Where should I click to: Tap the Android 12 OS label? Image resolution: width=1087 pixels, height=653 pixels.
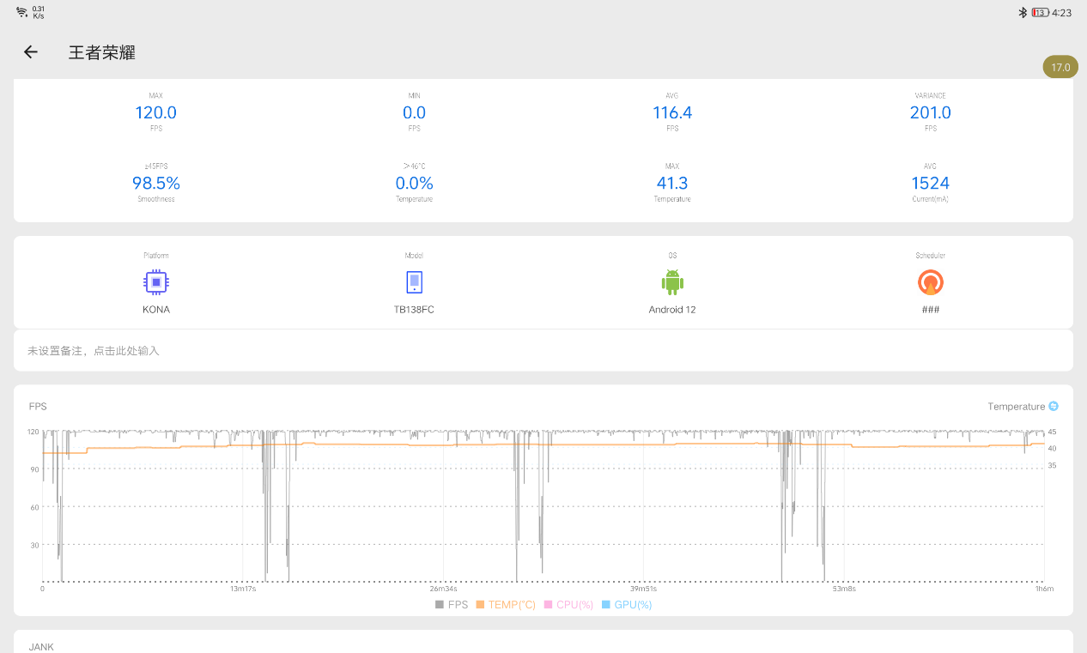tap(672, 310)
